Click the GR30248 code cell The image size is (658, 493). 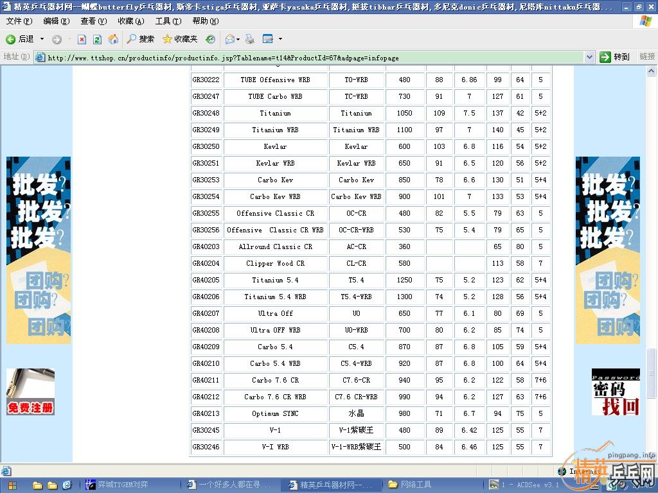coord(206,113)
